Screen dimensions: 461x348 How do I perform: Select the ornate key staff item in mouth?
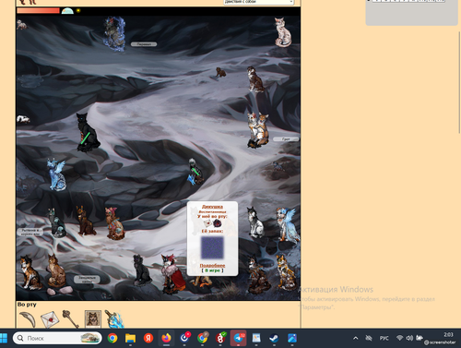(x=71, y=318)
